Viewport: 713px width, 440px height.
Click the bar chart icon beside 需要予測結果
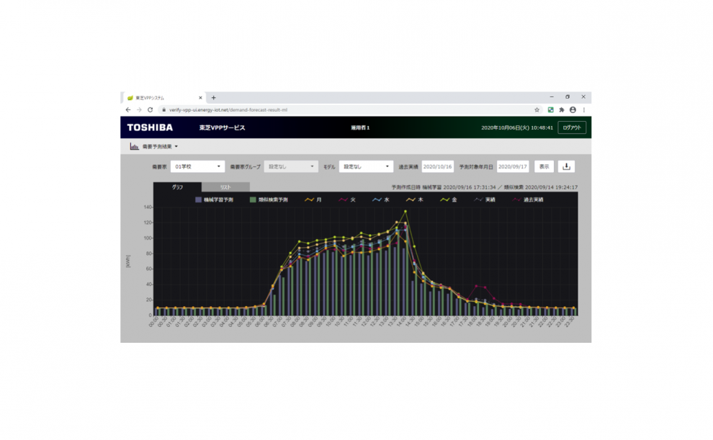[x=134, y=146]
